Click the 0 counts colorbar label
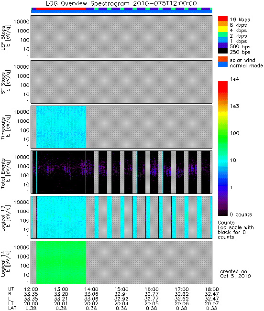Image resolution: width=264 pixels, height=311 pixels. tap(241, 214)
